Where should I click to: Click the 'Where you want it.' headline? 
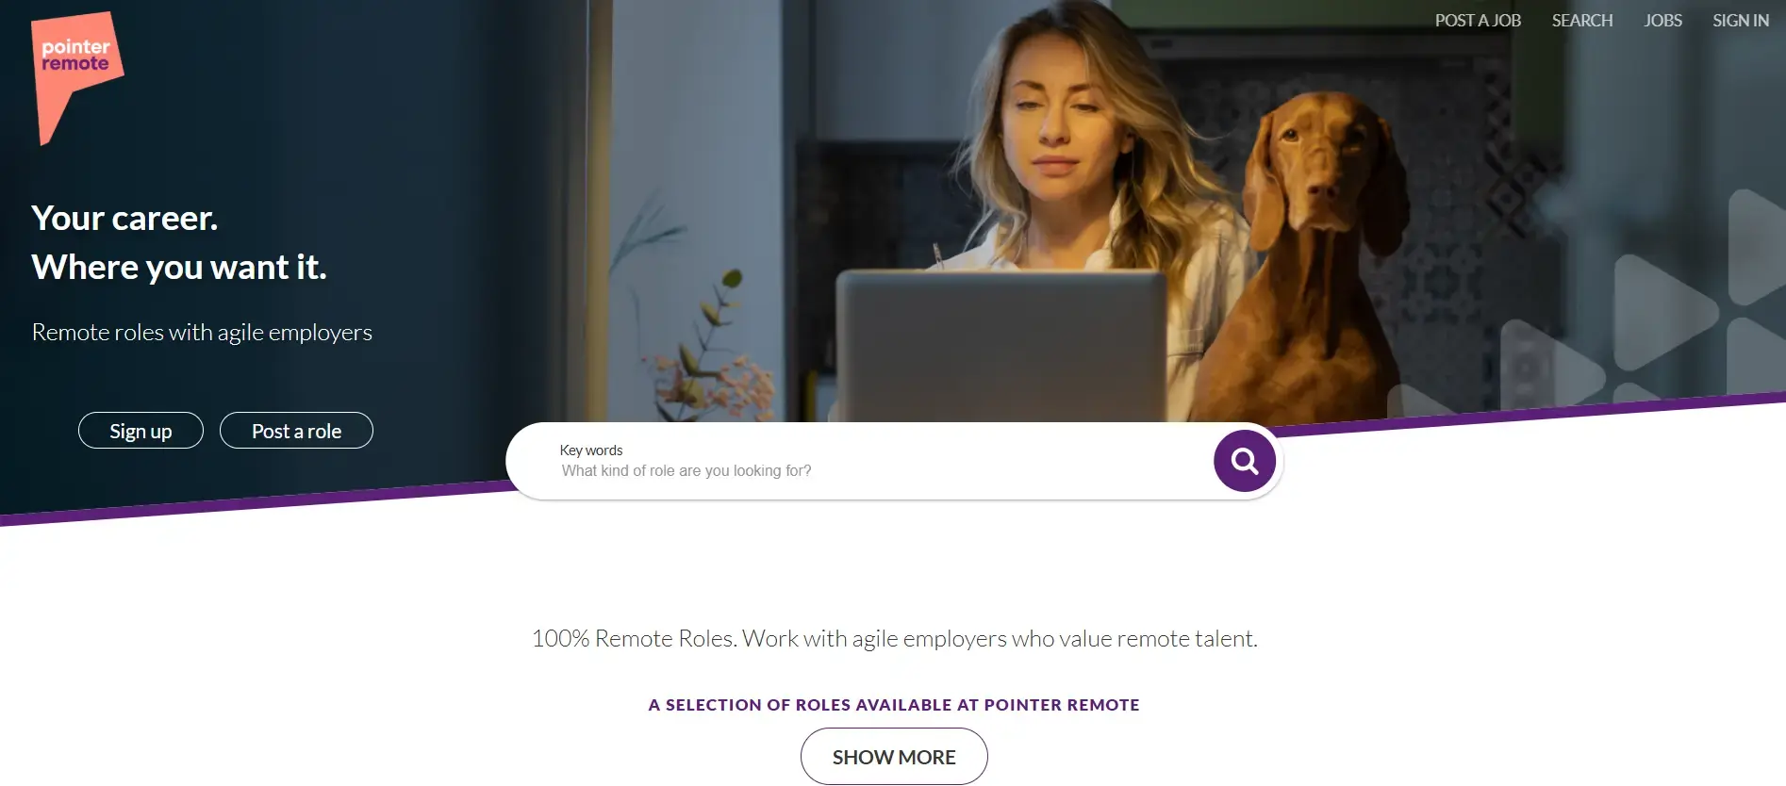tap(179, 267)
